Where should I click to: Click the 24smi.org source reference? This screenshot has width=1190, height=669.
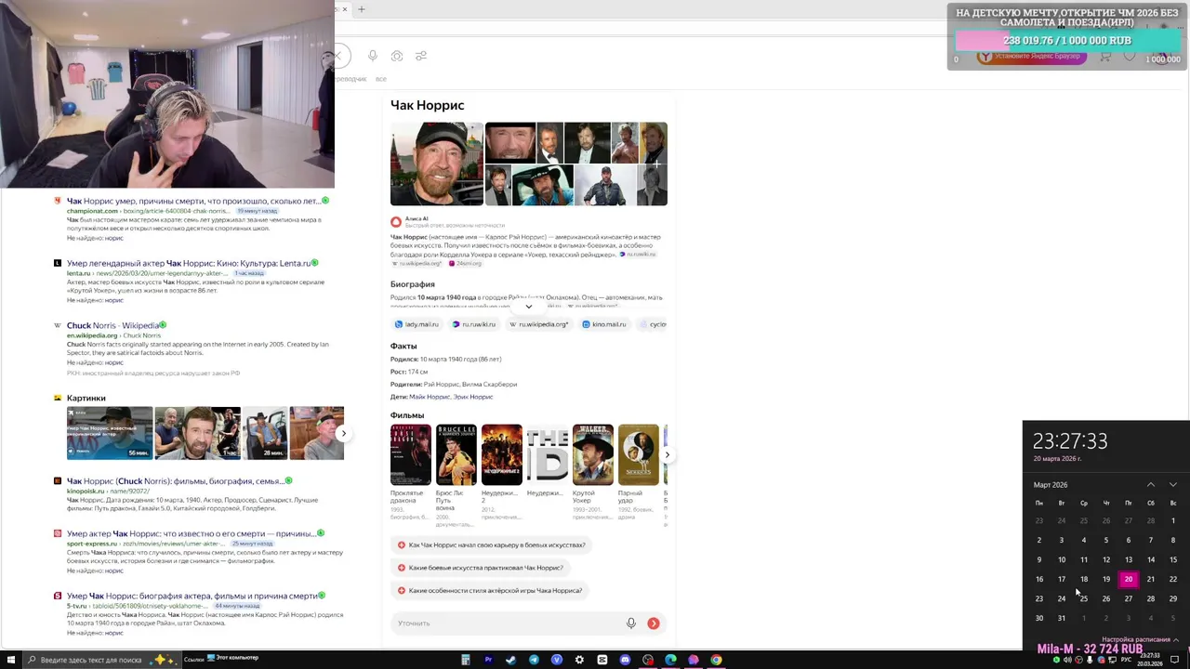(x=466, y=263)
